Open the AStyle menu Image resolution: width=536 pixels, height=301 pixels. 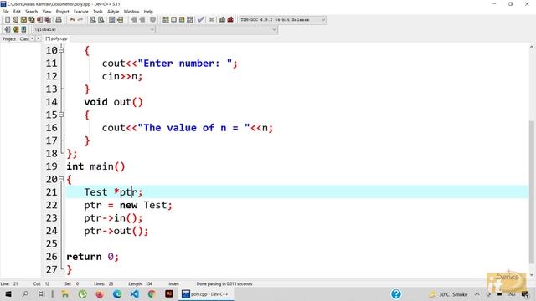tap(113, 11)
